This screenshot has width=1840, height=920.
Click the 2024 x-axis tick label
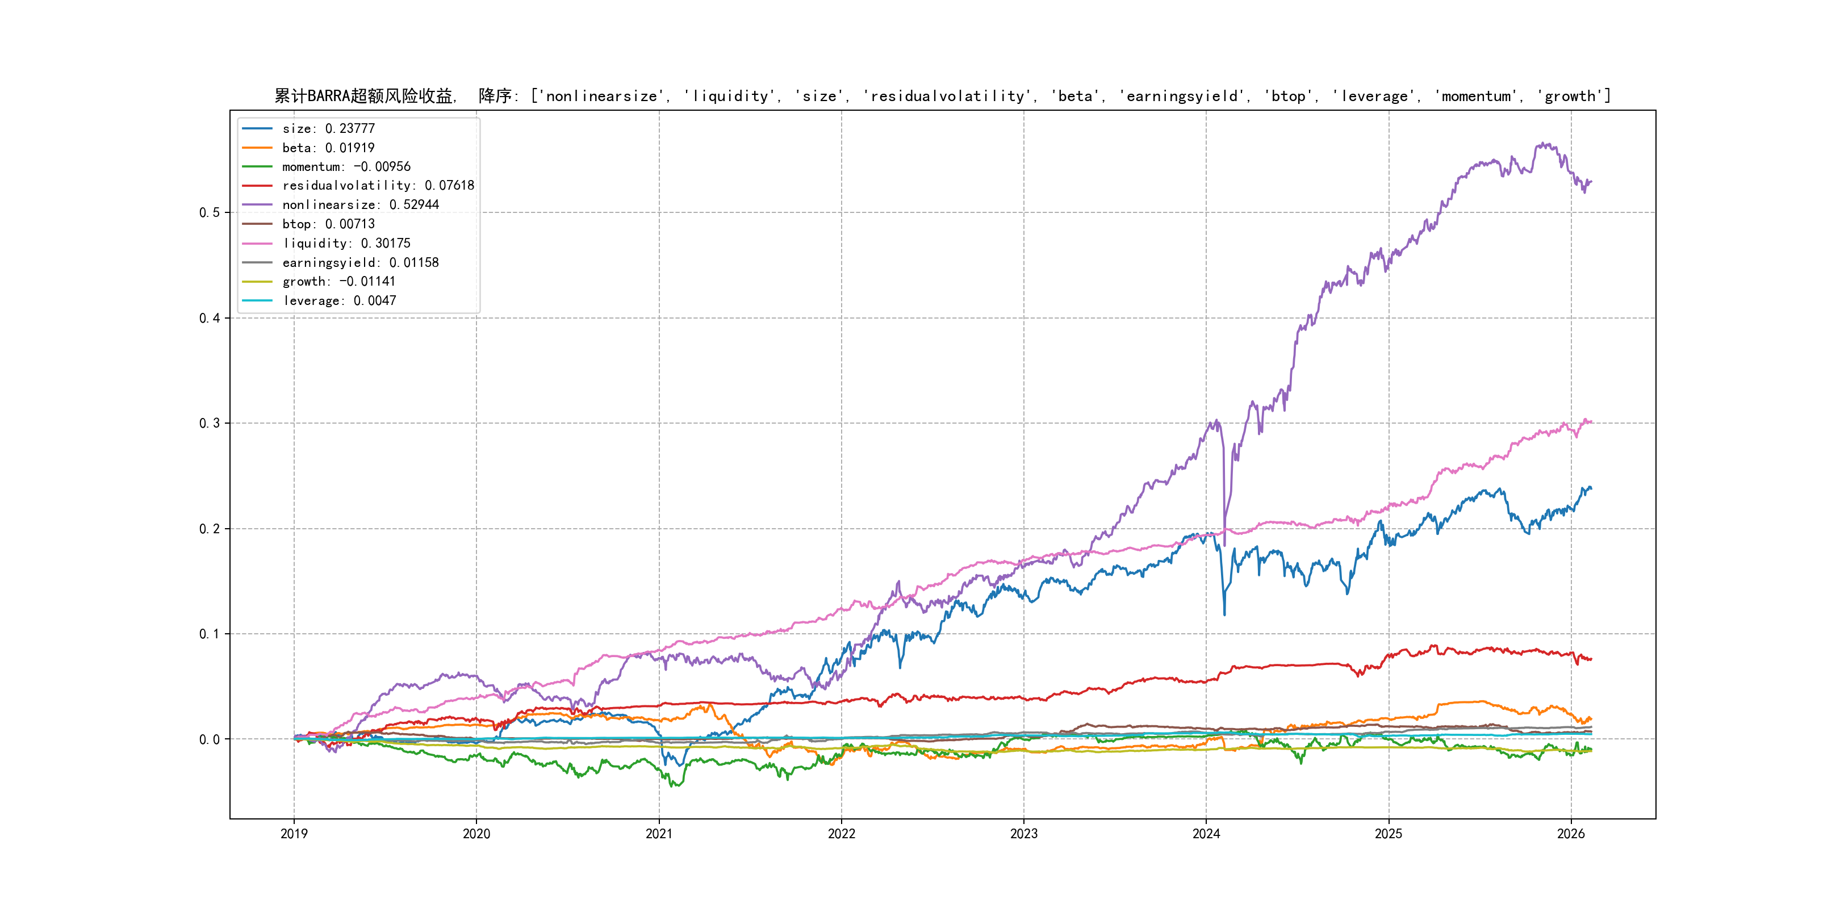tap(1206, 834)
